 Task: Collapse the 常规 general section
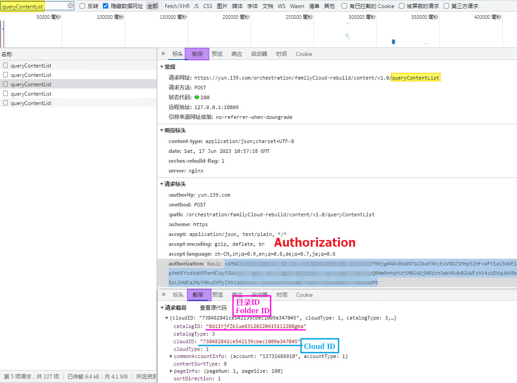click(162, 67)
